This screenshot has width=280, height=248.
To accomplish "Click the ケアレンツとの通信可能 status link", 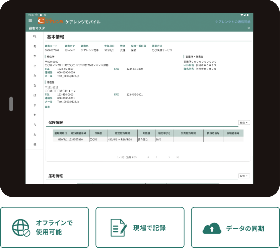I will click(233, 22).
